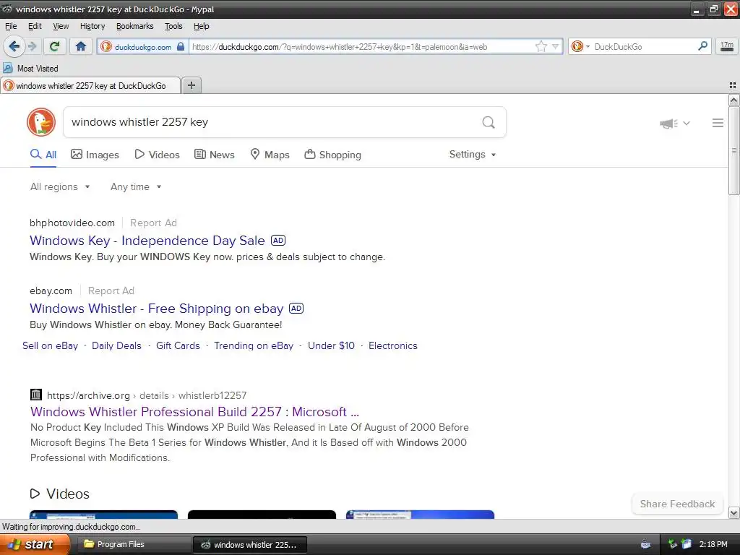The height and width of the screenshot is (555, 740).
Task: Expand the Any time filter
Action: coord(136,187)
